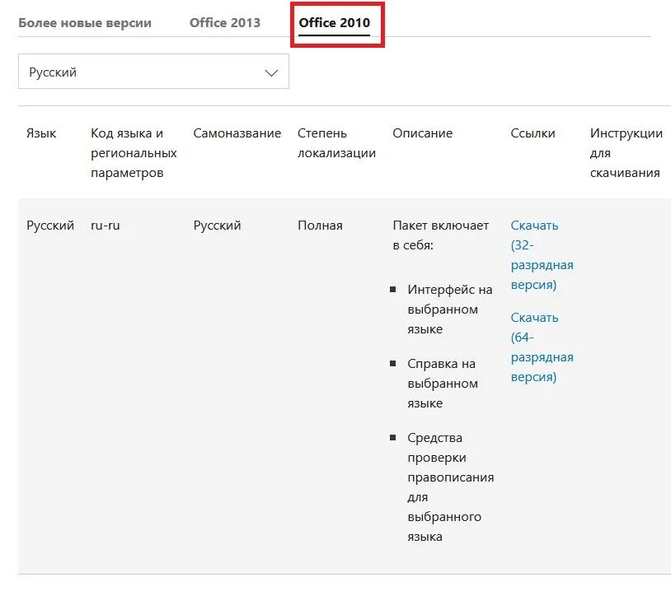
Task: Select the Более новые версии tab
Action: [85, 23]
